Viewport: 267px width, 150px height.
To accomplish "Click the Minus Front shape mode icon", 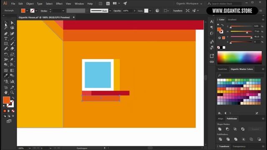I will tap(227, 129).
